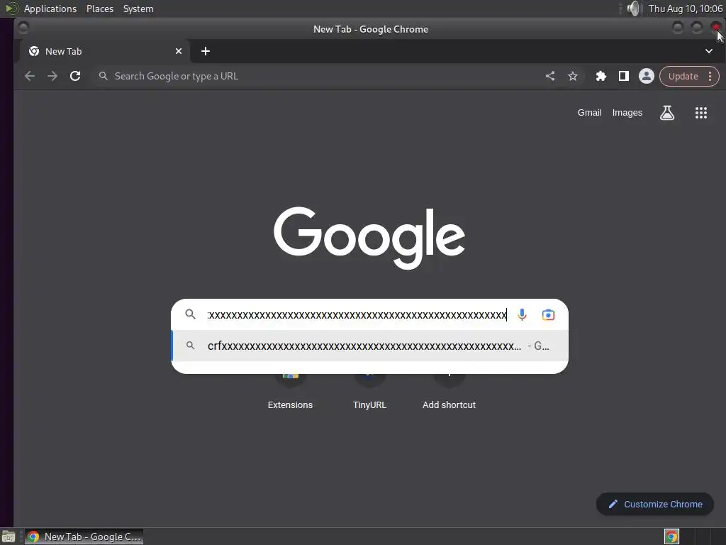Open the Images link

pos(627,113)
